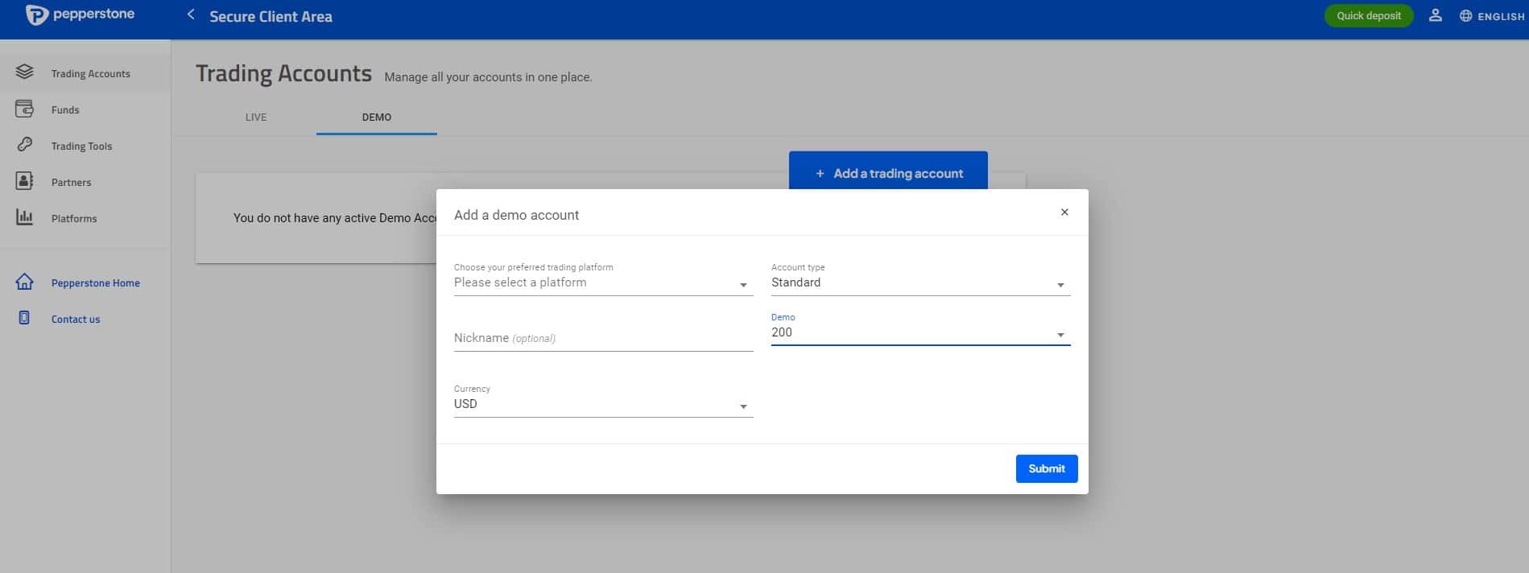The height and width of the screenshot is (573, 1529).
Task: Open Trading Tools wrench icon
Action: click(x=25, y=145)
